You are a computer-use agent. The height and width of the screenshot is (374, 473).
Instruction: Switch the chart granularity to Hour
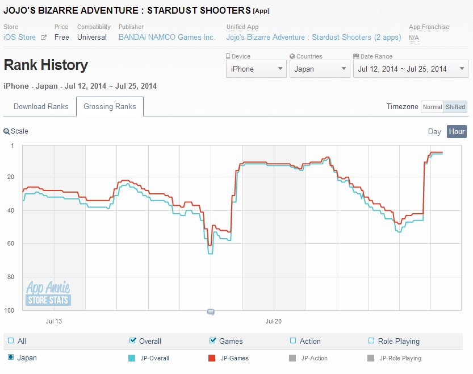coord(457,132)
